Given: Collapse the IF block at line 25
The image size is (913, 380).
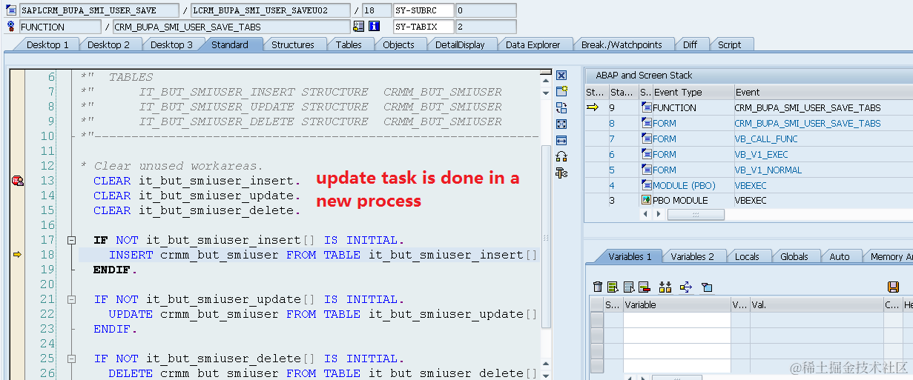Looking at the screenshot, I should point(71,359).
